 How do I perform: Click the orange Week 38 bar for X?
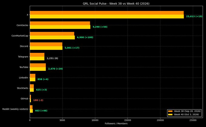107,13
